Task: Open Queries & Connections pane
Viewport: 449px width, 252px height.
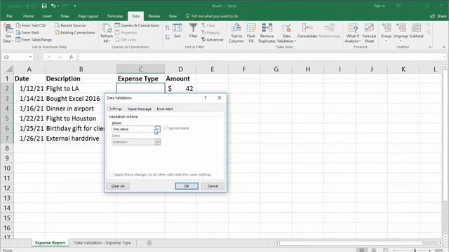Action: click(x=138, y=25)
